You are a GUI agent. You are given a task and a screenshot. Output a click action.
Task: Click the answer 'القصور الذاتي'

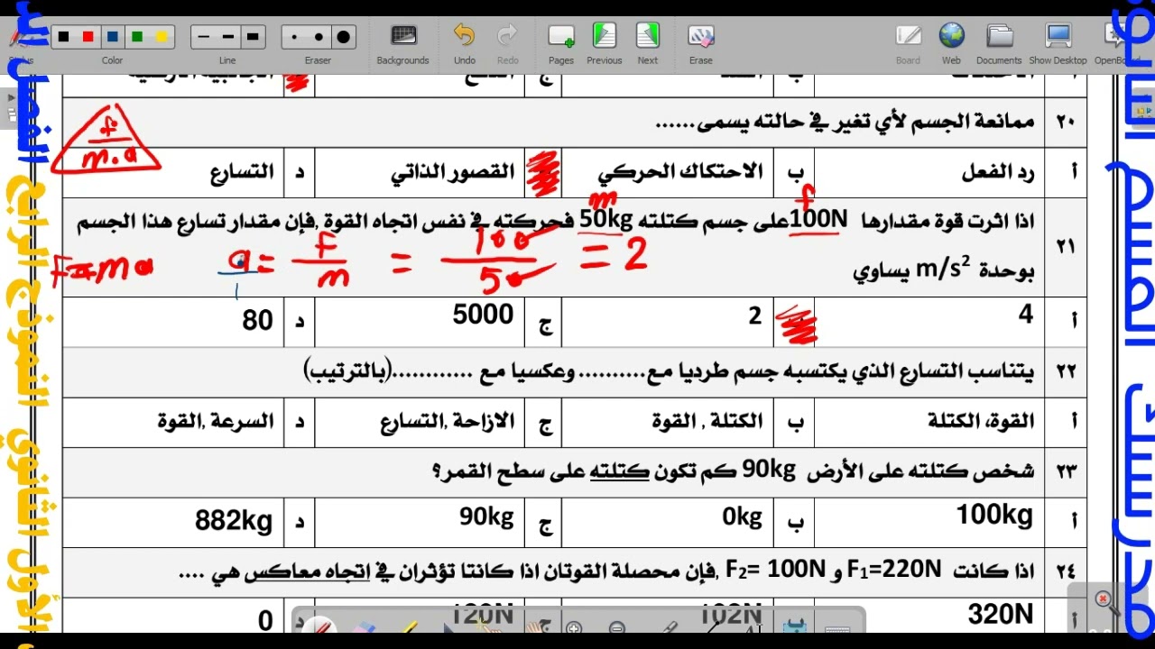point(453,172)
